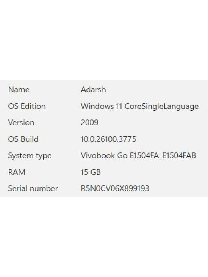Viewport: 208px width, 277px height.
Task: Select the name value Adarsh
Action: pyautogui.click(x=93, y=90)
